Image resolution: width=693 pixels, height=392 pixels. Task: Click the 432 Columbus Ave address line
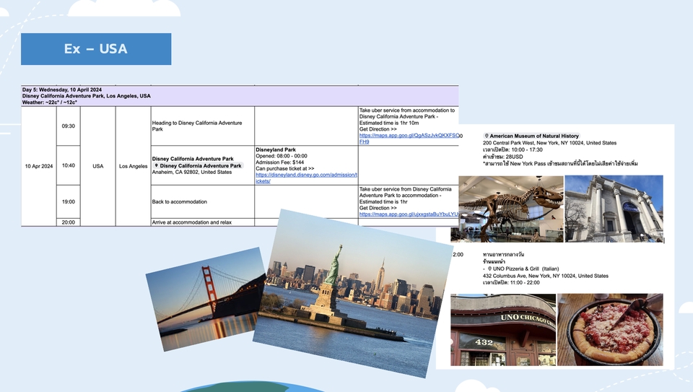pyautogui.click(x=546, y=276)
